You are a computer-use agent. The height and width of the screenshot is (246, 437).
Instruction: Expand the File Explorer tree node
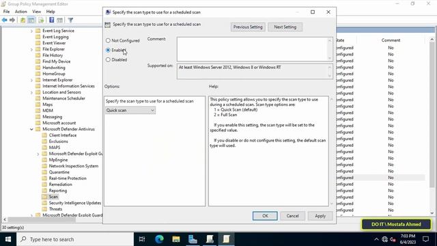pyautogui.click(x=31, y=49)
